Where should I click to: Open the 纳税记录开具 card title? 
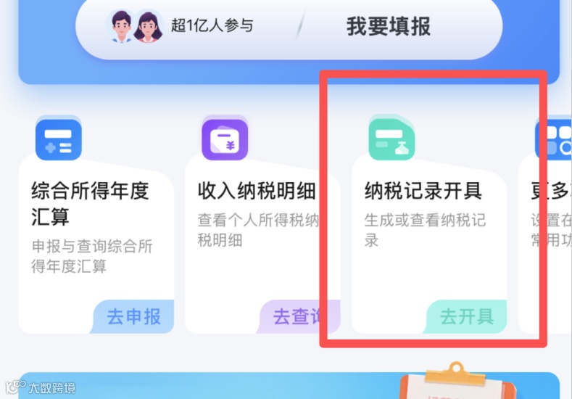tap(423, 191)
